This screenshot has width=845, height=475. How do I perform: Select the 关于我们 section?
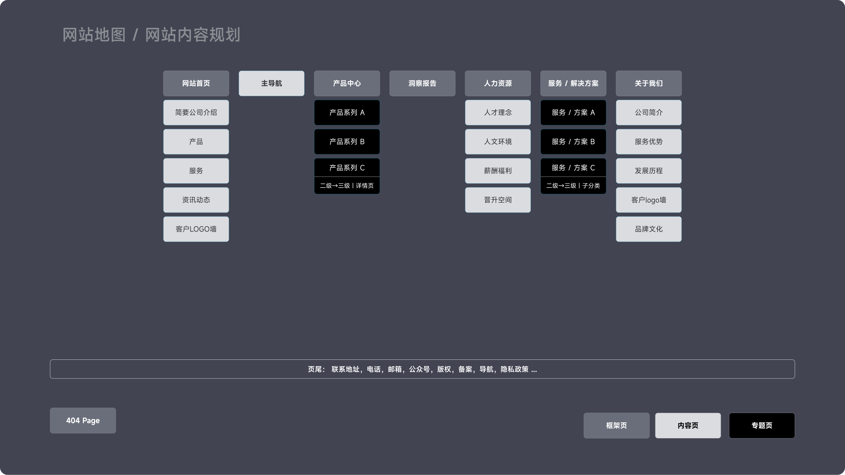click(x=649, y=83)
